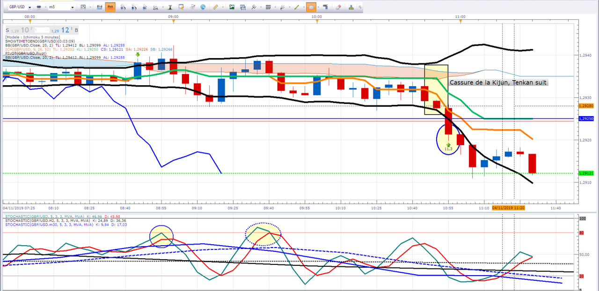Click the picture icon with green plus
Viewport: 599px width, 291px height.
232,7
